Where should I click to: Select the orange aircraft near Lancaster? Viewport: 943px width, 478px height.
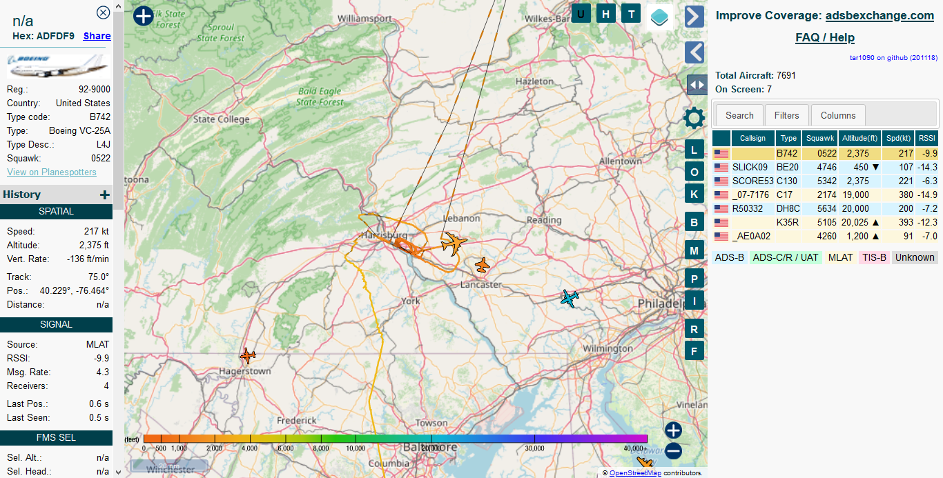click(x=483, y=265)
